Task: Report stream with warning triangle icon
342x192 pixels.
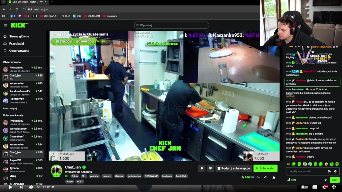Action: pyautogui.click(x=274, y=177)
